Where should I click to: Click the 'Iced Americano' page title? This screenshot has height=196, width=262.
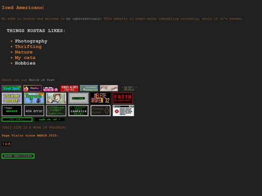tap(22, 8)
